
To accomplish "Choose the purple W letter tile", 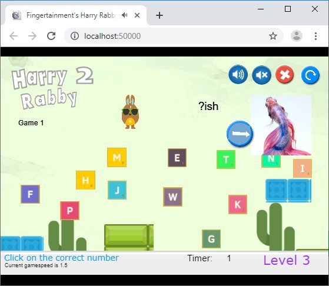I will (172, 197).
